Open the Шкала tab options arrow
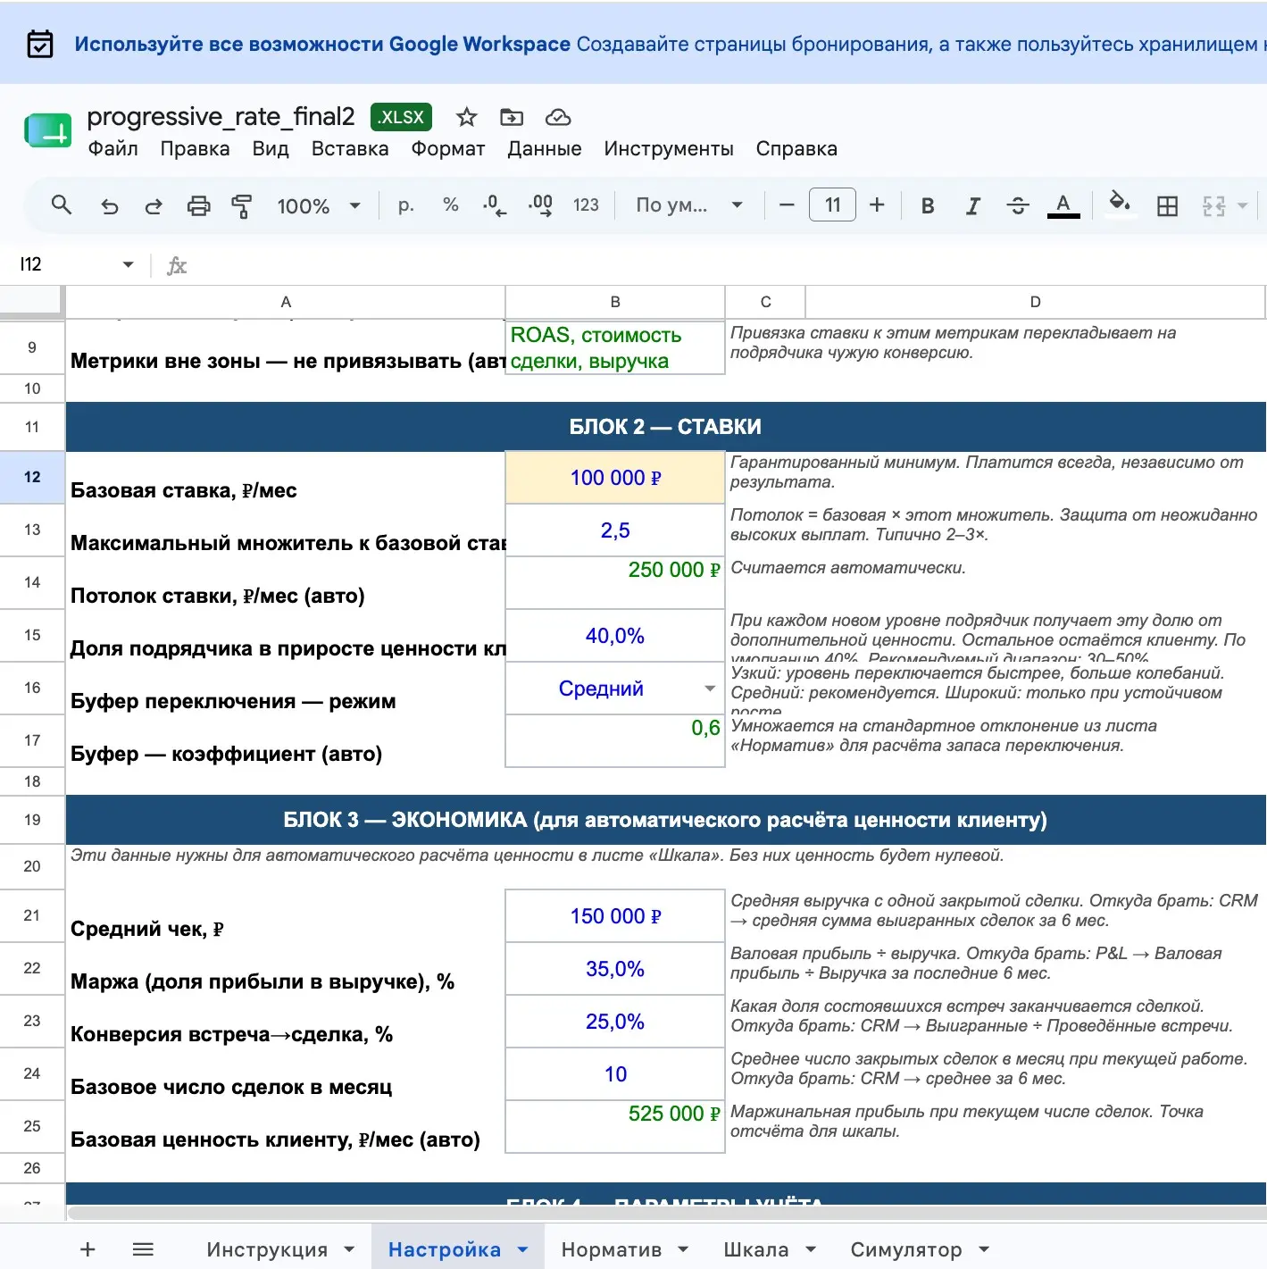 click(811, 1249)
